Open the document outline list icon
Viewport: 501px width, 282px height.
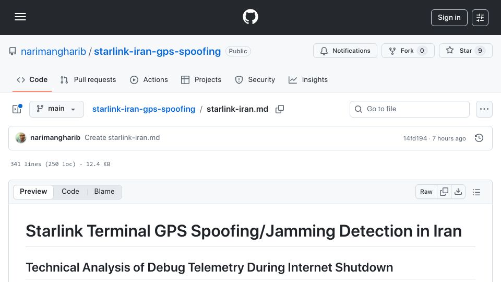click(476, 192)
